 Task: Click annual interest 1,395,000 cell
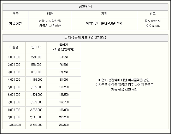[36, 88]
